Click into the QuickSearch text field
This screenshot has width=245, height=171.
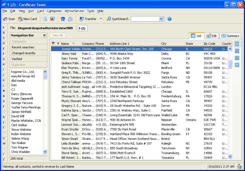(145, 19)
